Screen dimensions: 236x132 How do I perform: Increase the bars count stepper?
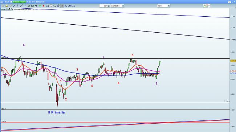[x=109, y=5]
